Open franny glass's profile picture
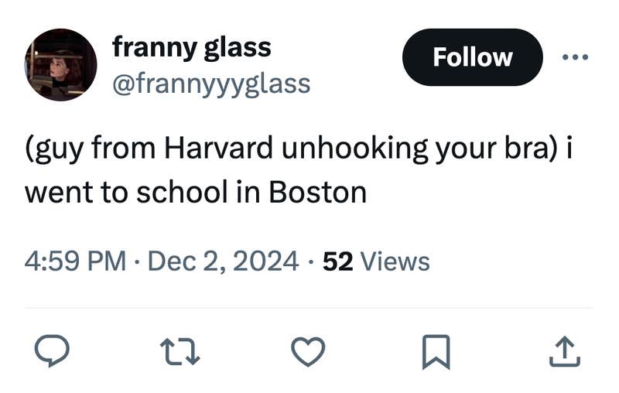Screen dimensions: 619x393 tap(61, 65)
